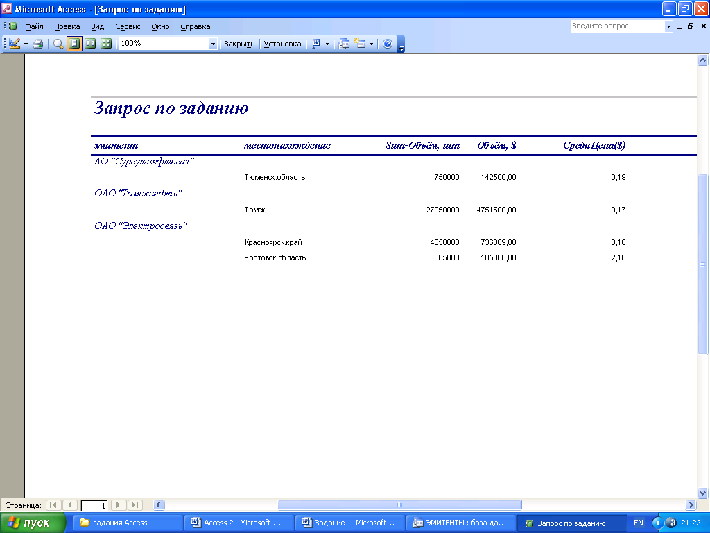This screenshot has height=533, width=710.
Task: Toggle One Page view
Action: tap(74, 44)
